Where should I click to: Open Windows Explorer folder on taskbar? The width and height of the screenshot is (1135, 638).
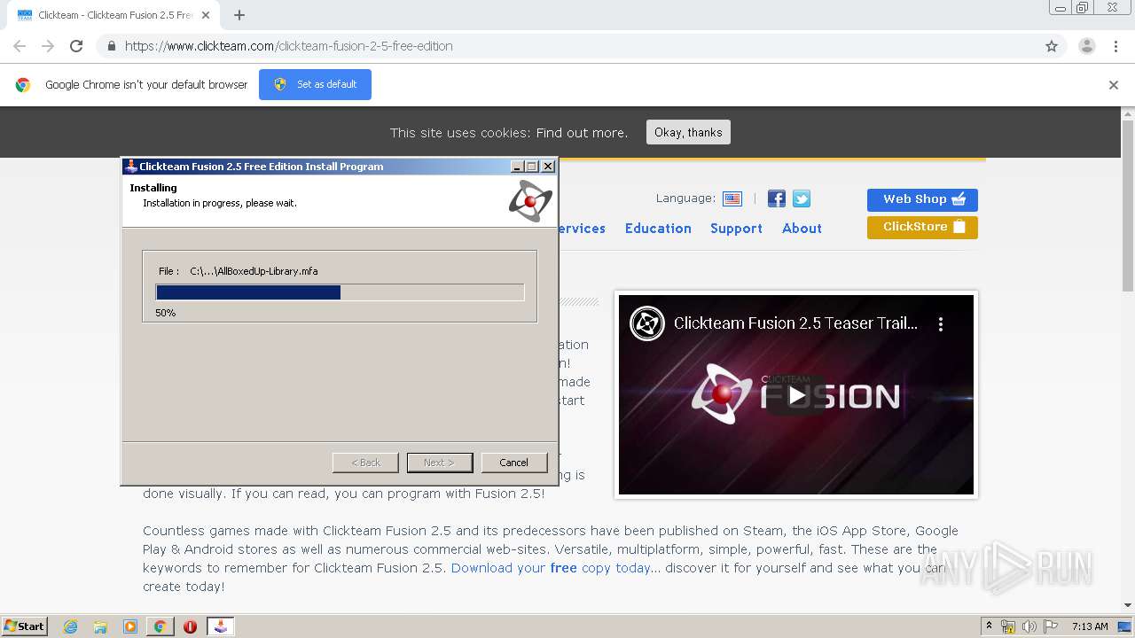click(x=100, y=626)
